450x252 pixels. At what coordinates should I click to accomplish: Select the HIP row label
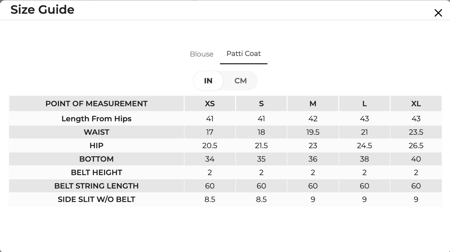pyautogui.click(x=97, y=146)
